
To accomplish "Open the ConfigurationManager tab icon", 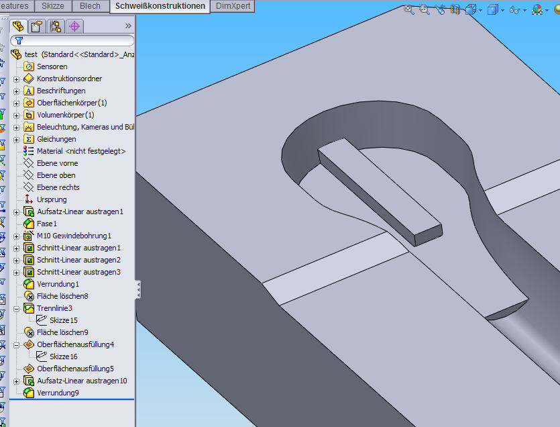I will click(56, 26).
